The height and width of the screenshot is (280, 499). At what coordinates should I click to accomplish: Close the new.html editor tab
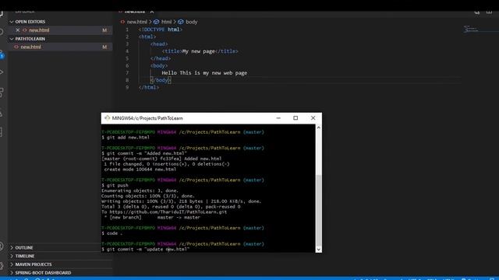pos(152,12)
